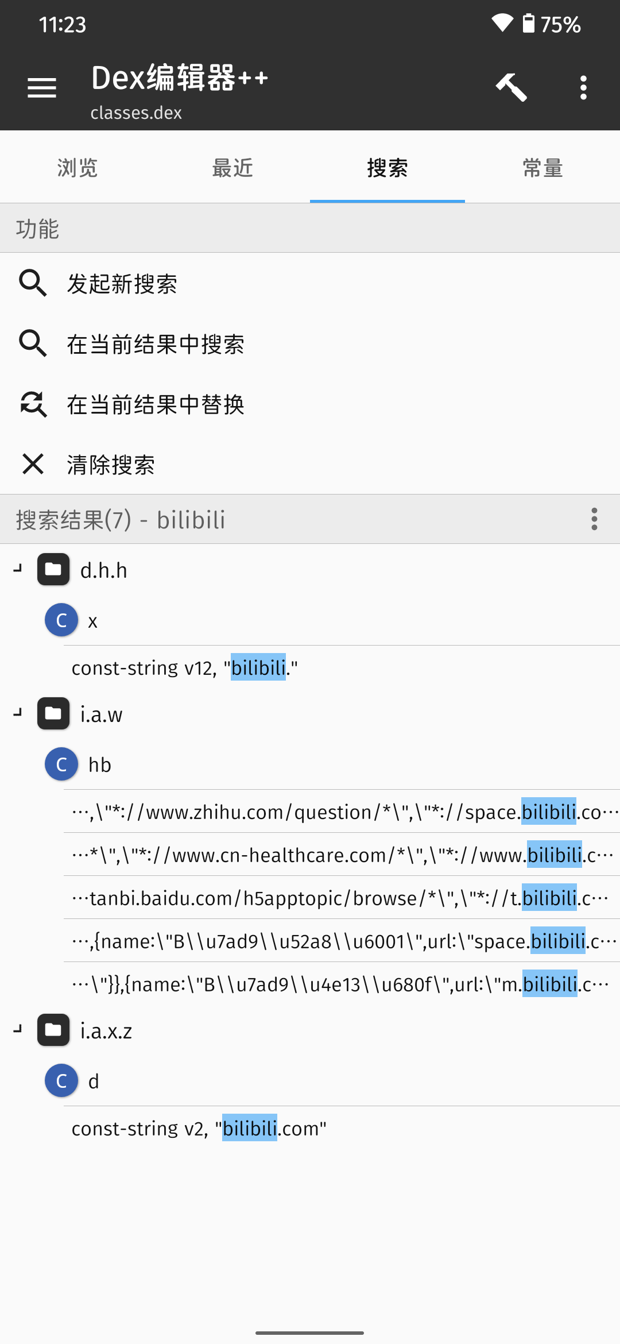Start a new search with 发起新搜索

tap(310, 283)
